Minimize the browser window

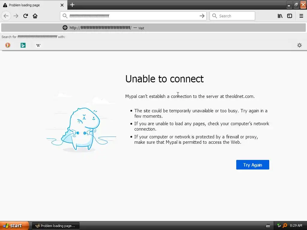point(289,5)
